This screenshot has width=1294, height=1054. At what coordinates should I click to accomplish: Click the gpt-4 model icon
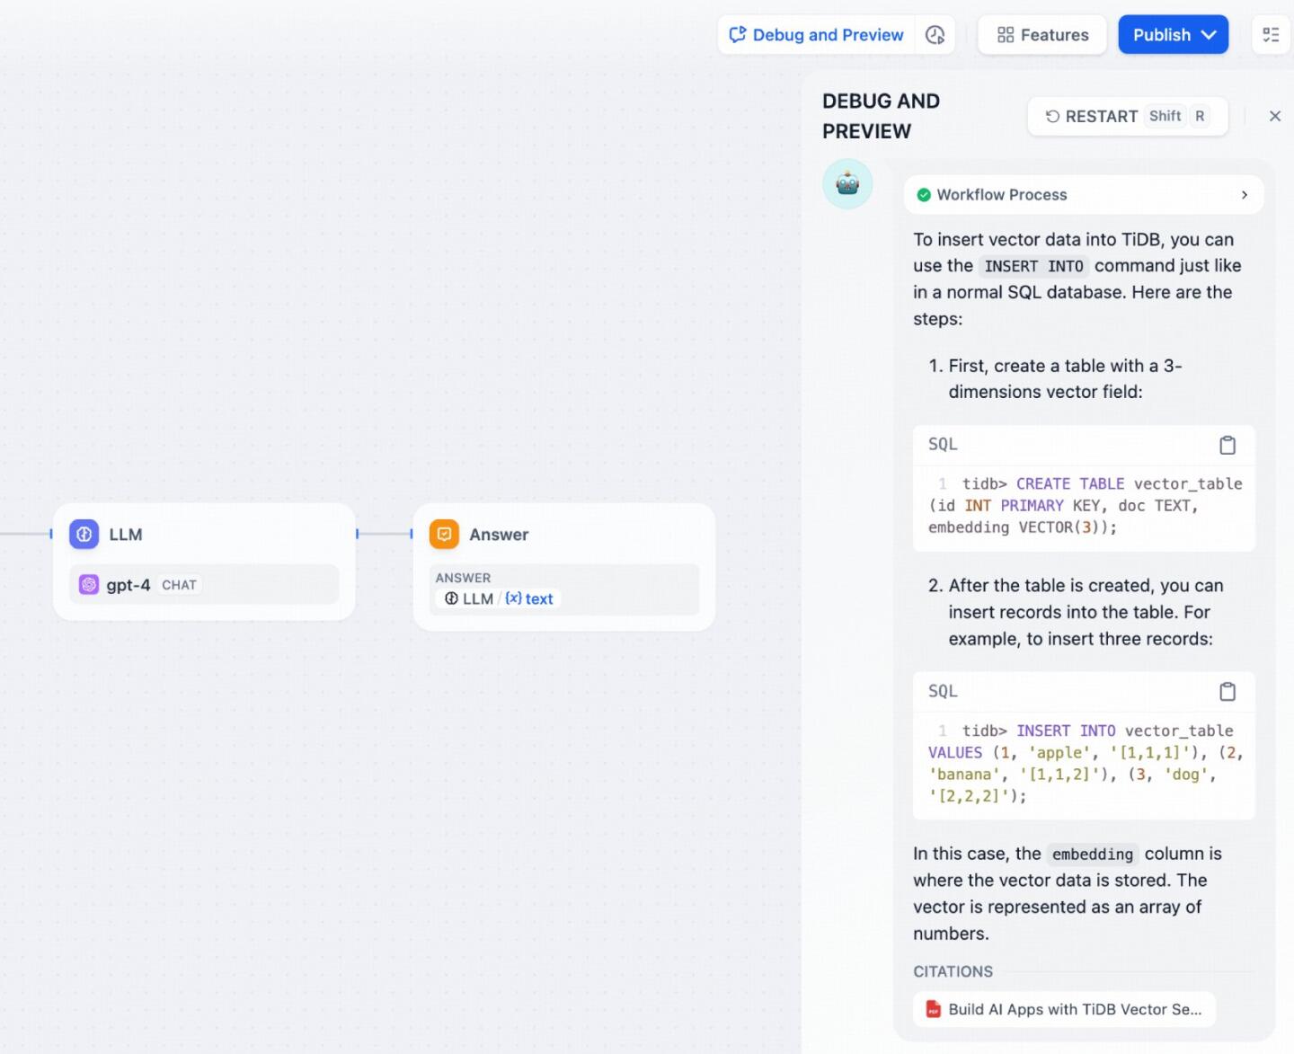coord(89,585)
